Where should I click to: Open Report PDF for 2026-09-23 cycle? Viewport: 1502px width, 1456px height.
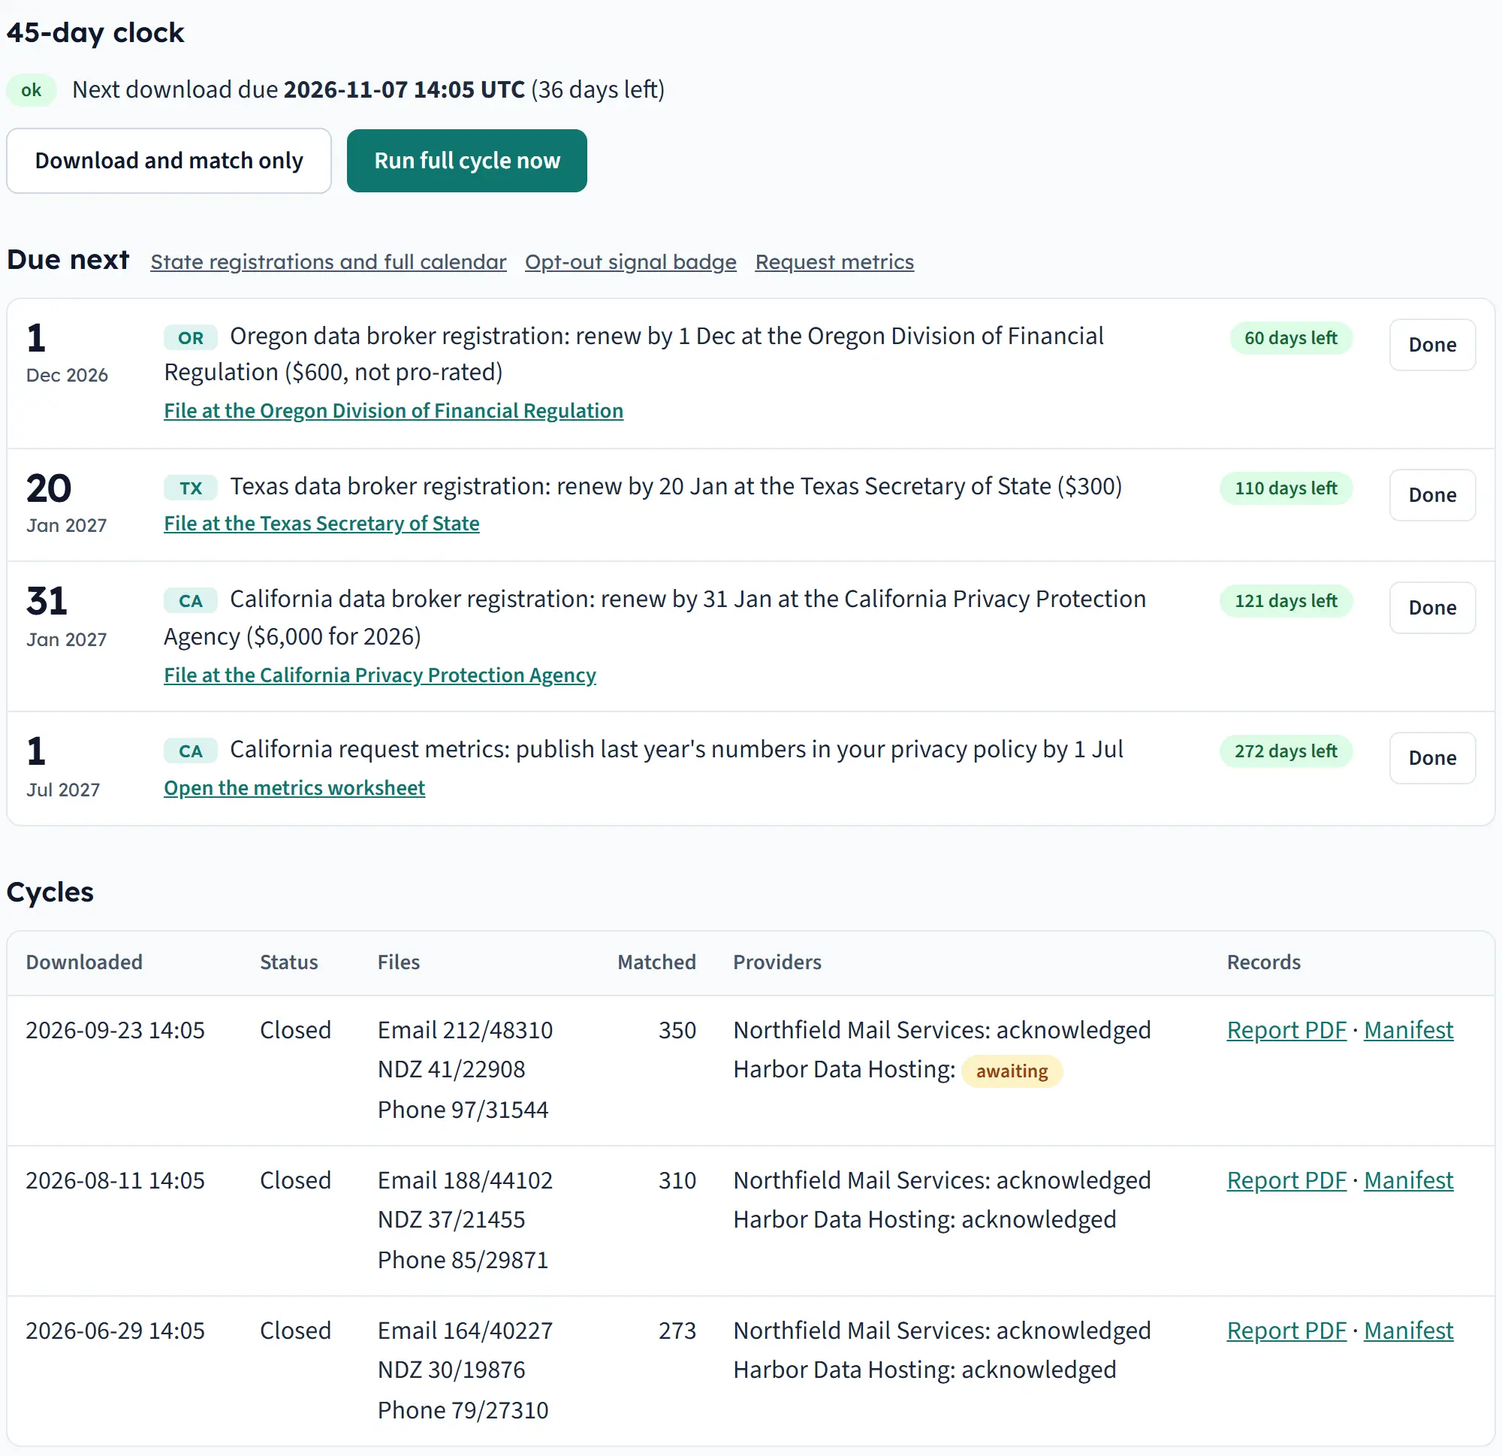[x=1286, y=1030]
